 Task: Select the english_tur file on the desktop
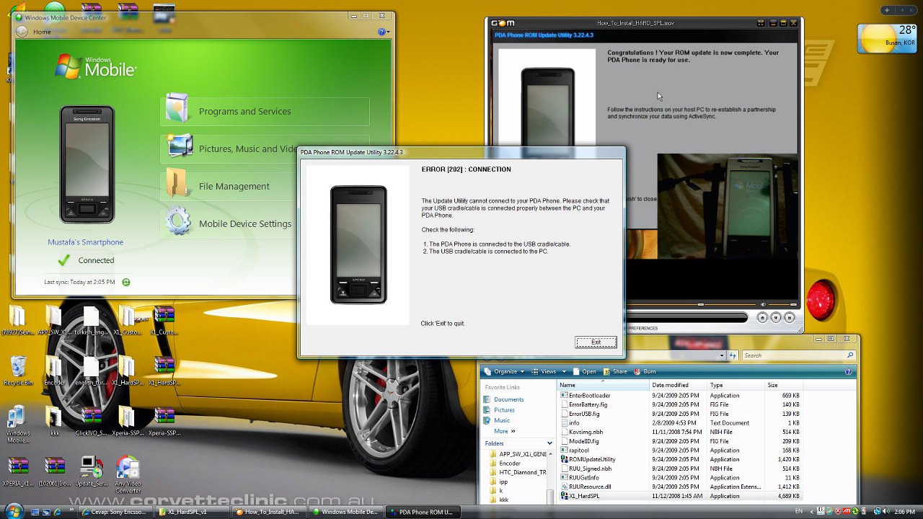tap(91, 371)
